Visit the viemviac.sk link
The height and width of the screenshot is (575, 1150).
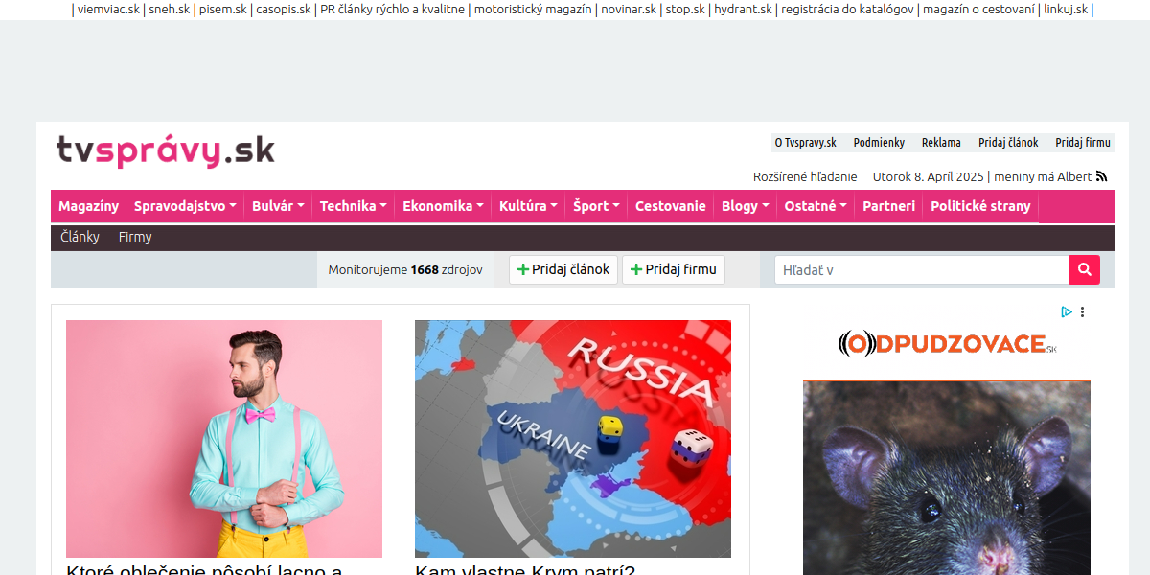pos(108,10)
